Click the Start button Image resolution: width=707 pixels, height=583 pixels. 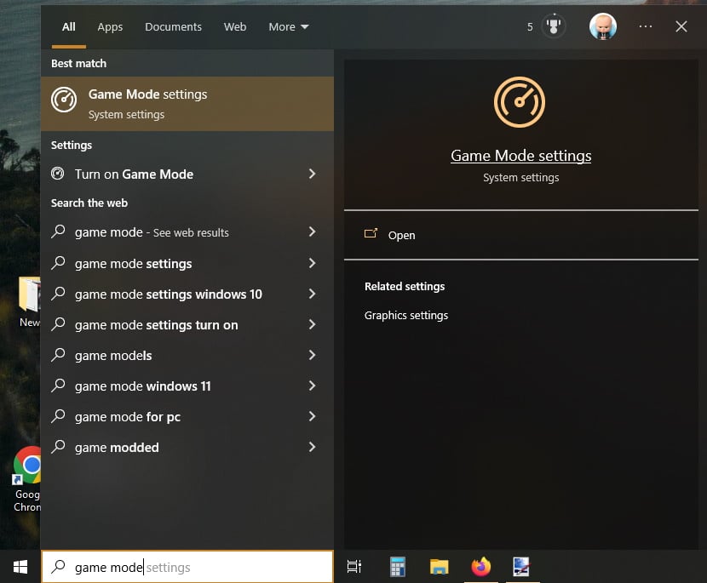click(19, 566)
